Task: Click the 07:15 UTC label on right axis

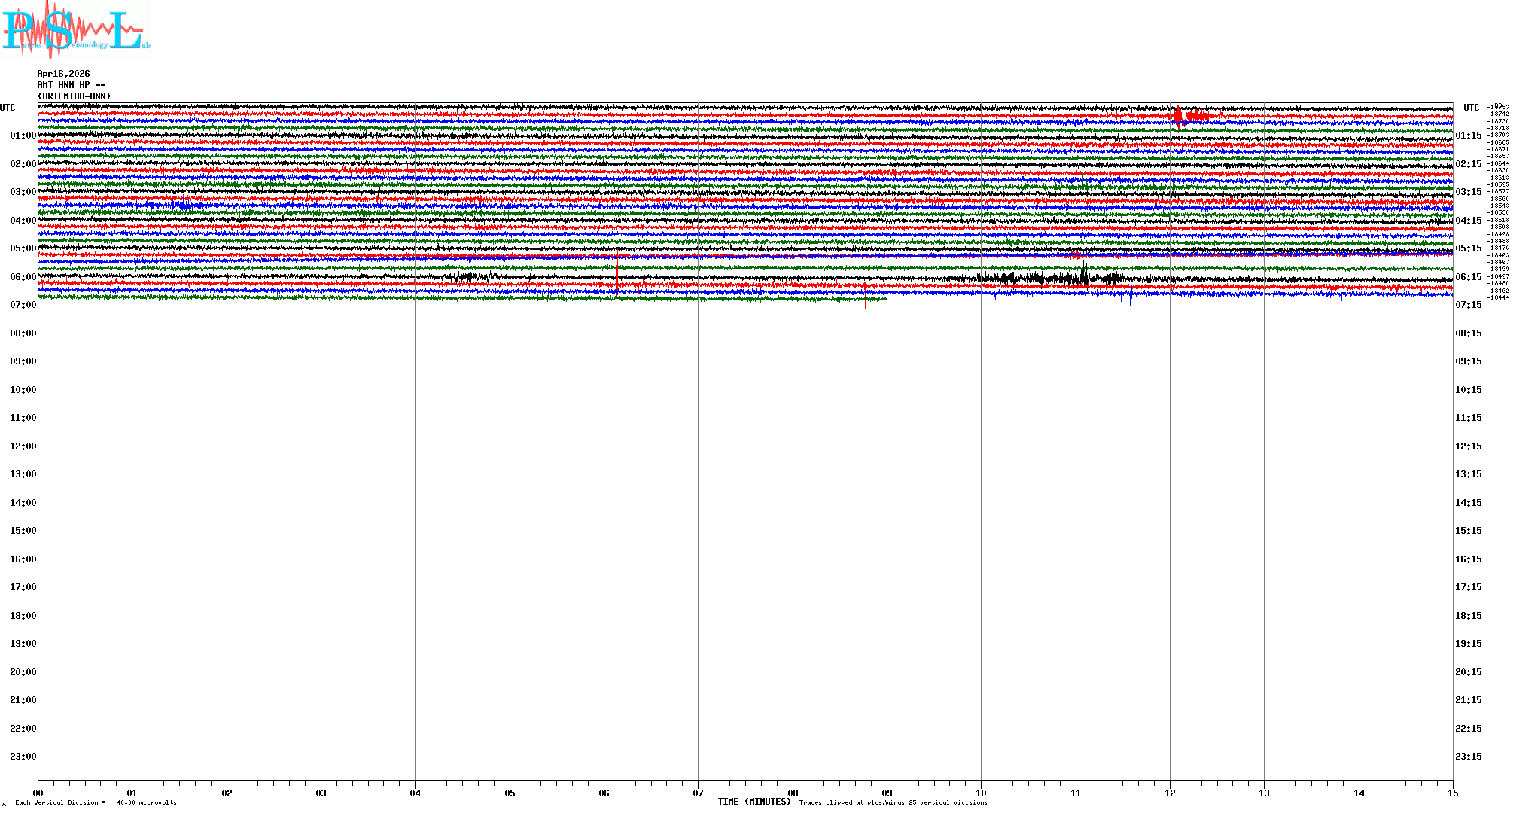Action: click(1468, 305)
